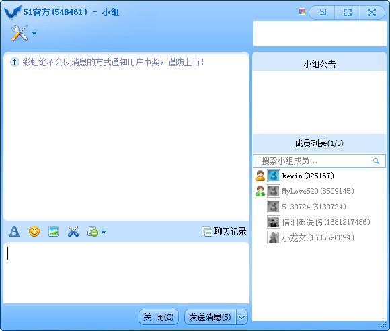Click the green admin icon beside MyLove520
The image size is (390, 331).
coord(260,191)
